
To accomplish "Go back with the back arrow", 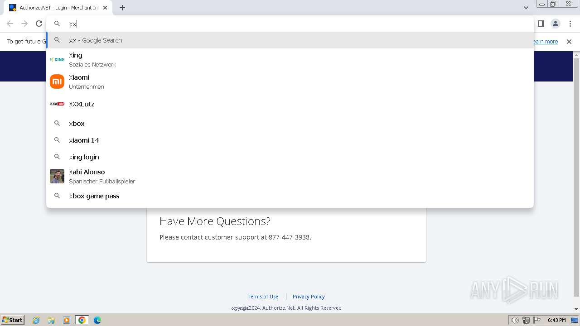I will coord(10,24).
